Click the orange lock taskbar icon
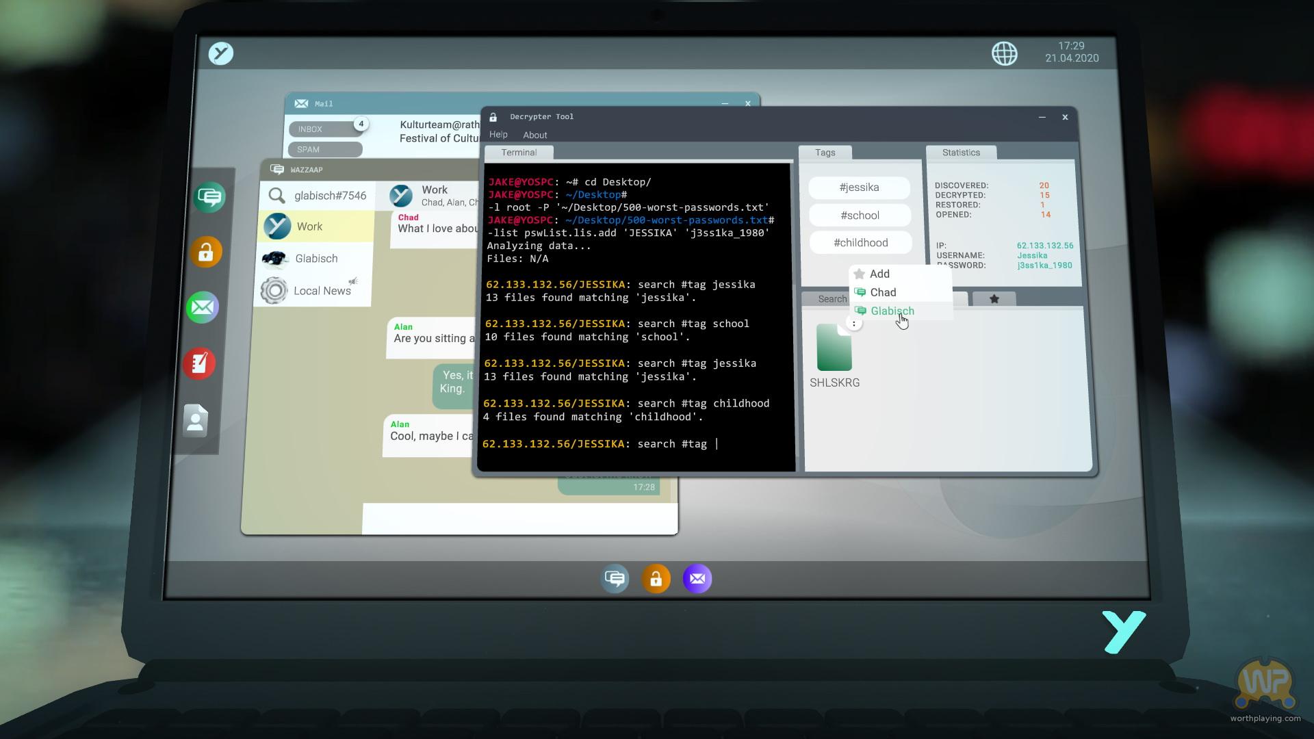The height and width of the screenshot is (739, 1314). point(656,579)
